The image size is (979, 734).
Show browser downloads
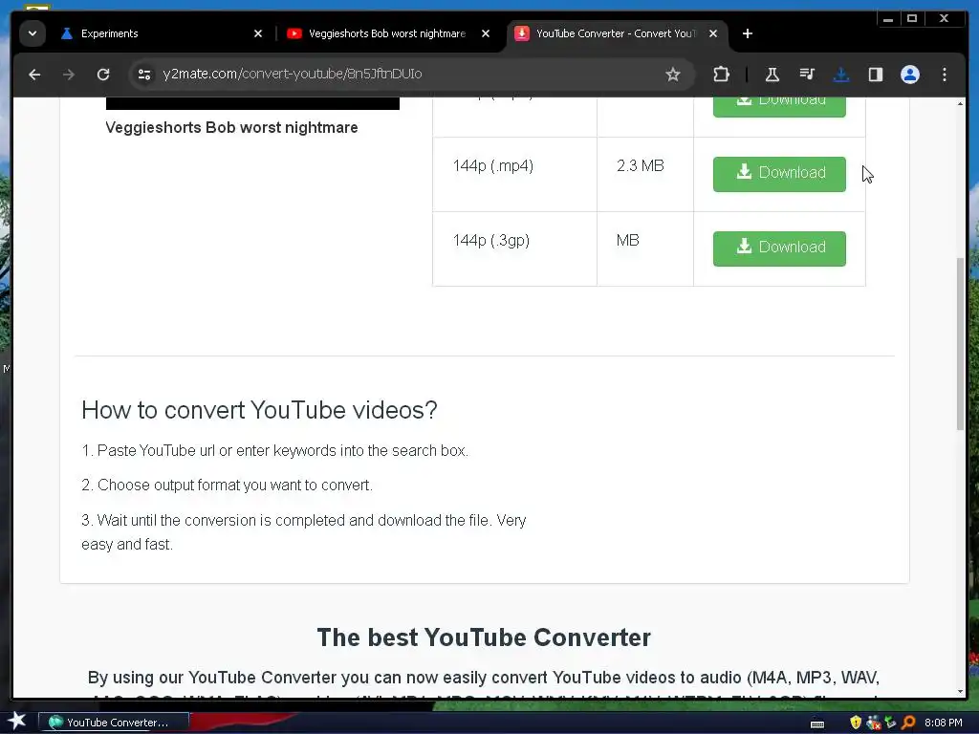point(841,75)
